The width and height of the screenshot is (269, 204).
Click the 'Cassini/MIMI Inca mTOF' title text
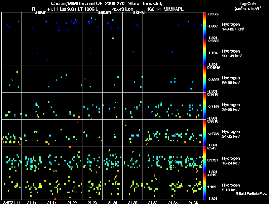point(77,4)
